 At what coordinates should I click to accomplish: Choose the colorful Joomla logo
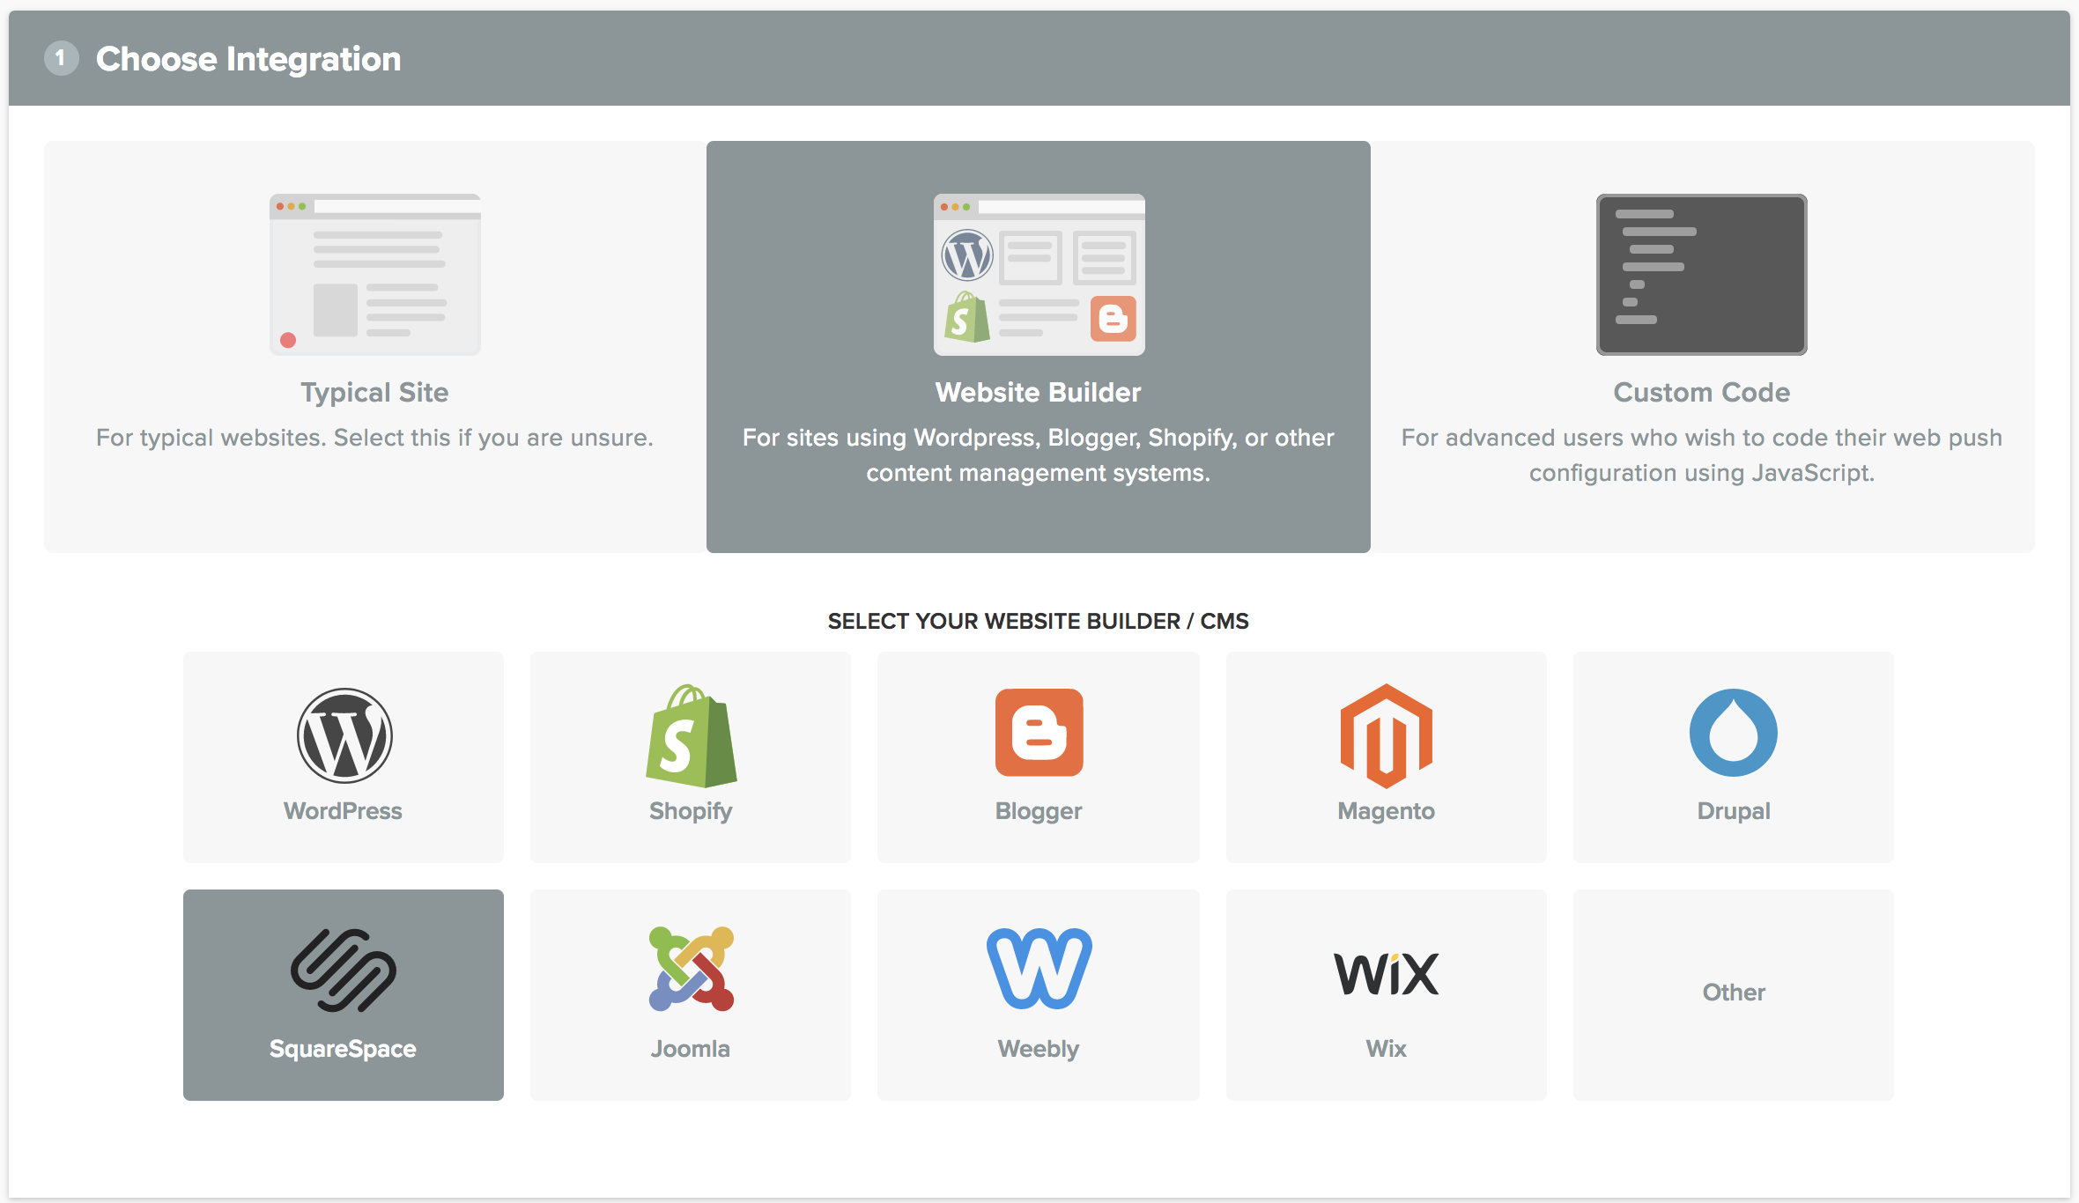(691, 969)
